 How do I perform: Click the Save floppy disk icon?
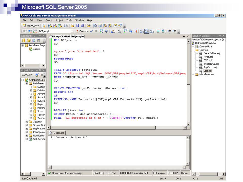pyautogui.click(x=77, y=26)
